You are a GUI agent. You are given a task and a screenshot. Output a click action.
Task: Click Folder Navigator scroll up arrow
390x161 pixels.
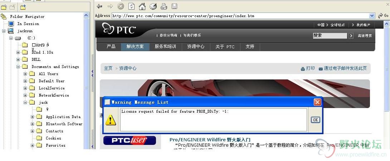(x=86, y=15)
